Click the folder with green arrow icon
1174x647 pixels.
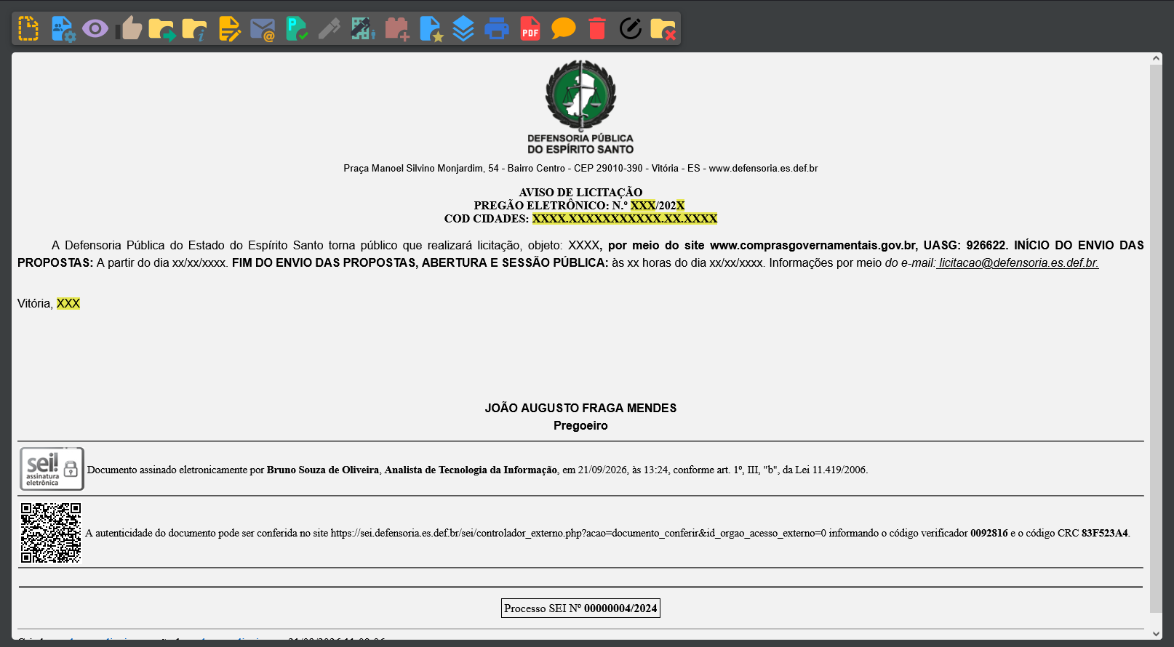tap(162, 28)
